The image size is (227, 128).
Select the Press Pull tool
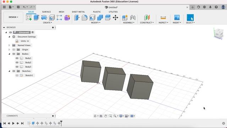coord(77,17)
